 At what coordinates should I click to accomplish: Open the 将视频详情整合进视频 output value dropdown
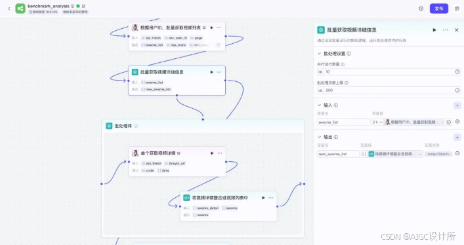point(392,154)
